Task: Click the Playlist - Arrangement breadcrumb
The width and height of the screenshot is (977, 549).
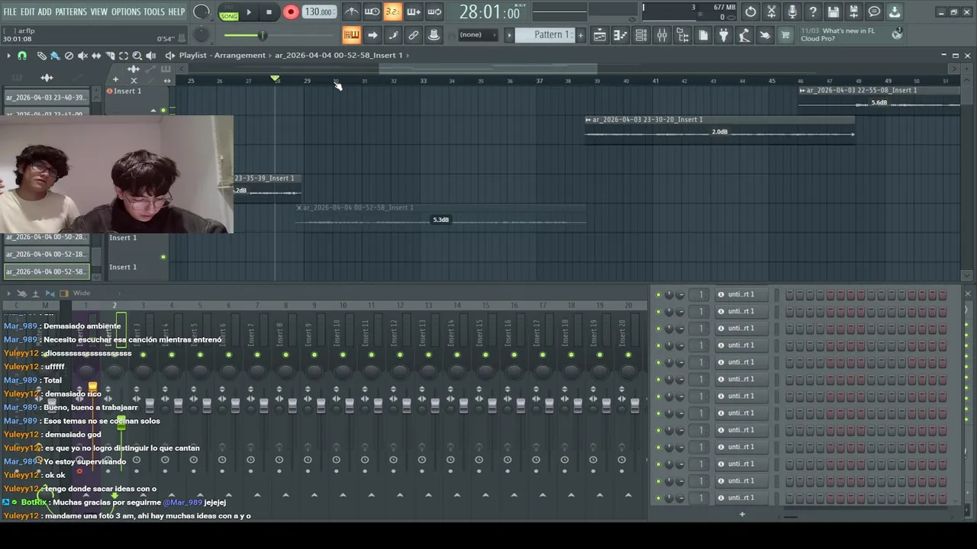Action: click(x=222, y=56)
